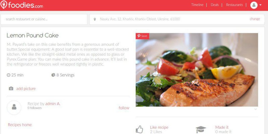Screen dimensions: 268x134
Task: Follow the recipe author admin A.
Action: 124,108
